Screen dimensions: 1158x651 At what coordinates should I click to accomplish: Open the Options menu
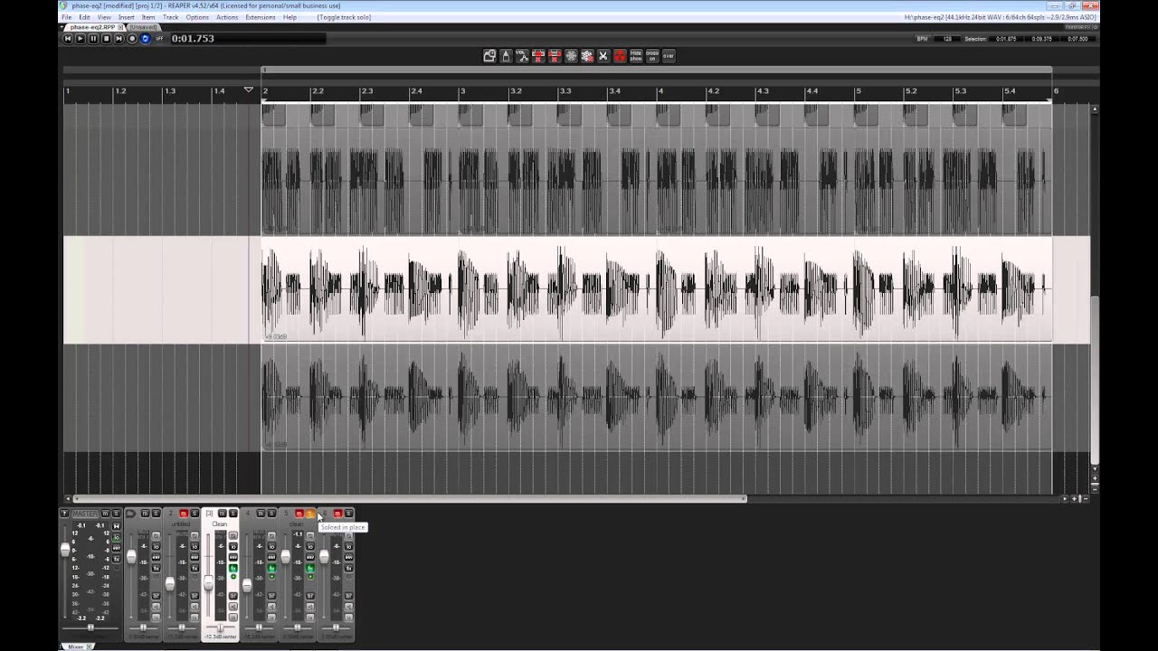(197, 17)
